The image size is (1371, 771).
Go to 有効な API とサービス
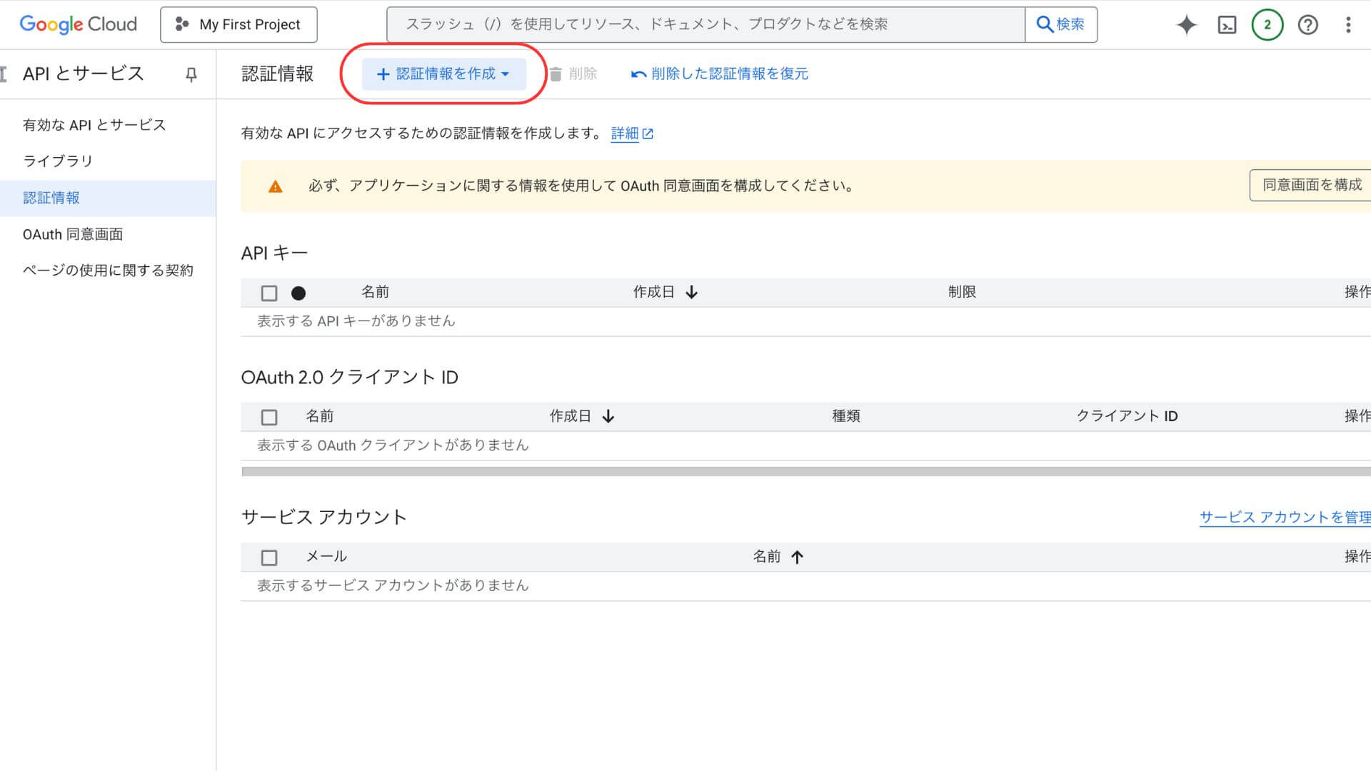[x=94, y=125]
